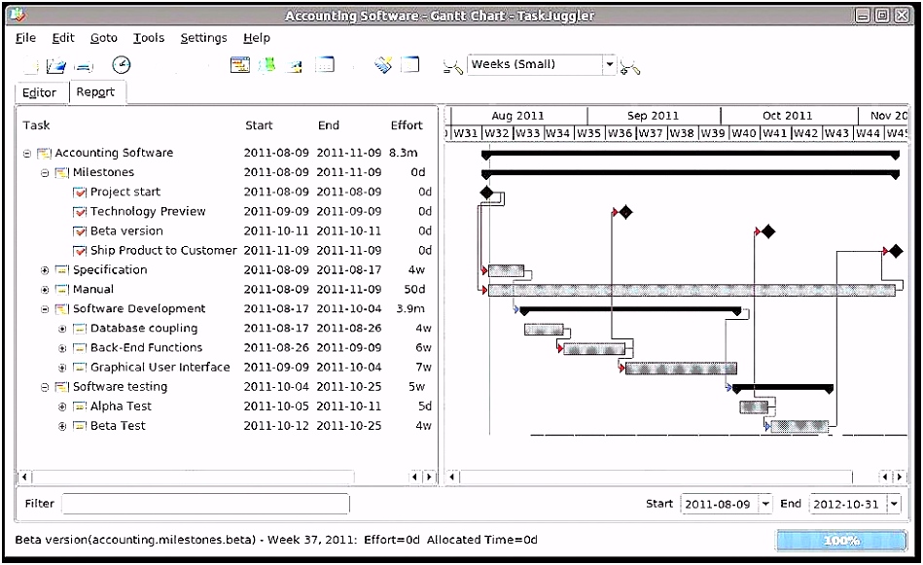The image size is (923, 565).
Task: Click the zoom out magnifier icon
Action: [452, 66]
